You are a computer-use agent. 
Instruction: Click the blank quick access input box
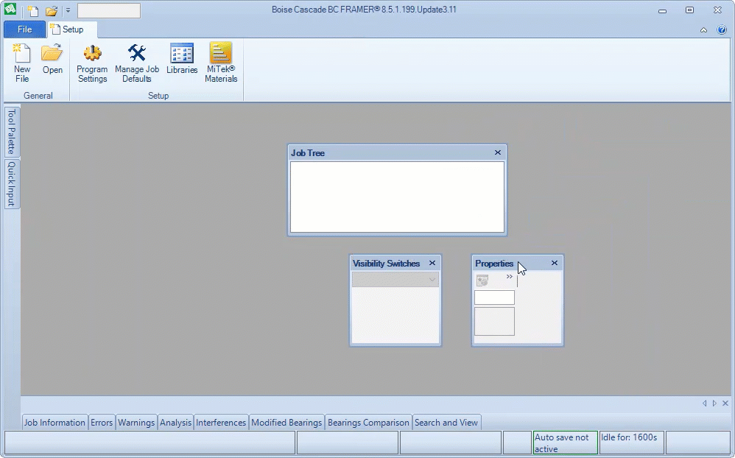click(109, 10)
